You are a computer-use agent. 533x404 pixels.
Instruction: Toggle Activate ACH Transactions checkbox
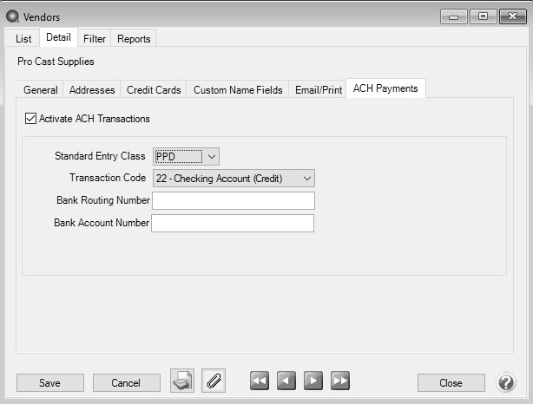[32, 119]
